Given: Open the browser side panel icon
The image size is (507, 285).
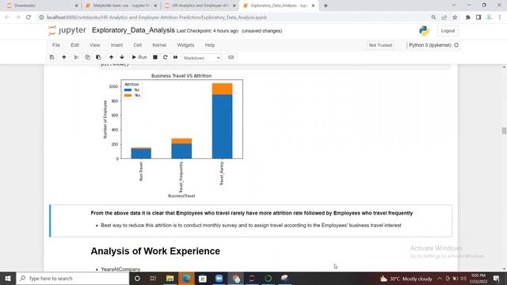Looking at the screenshot, I should pos(478,17).
